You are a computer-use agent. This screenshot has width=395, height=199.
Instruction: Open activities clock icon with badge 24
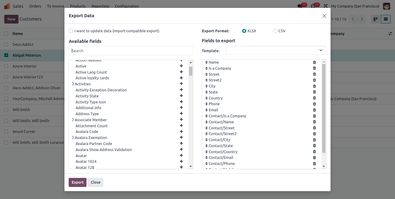click(x=313, y=6)
